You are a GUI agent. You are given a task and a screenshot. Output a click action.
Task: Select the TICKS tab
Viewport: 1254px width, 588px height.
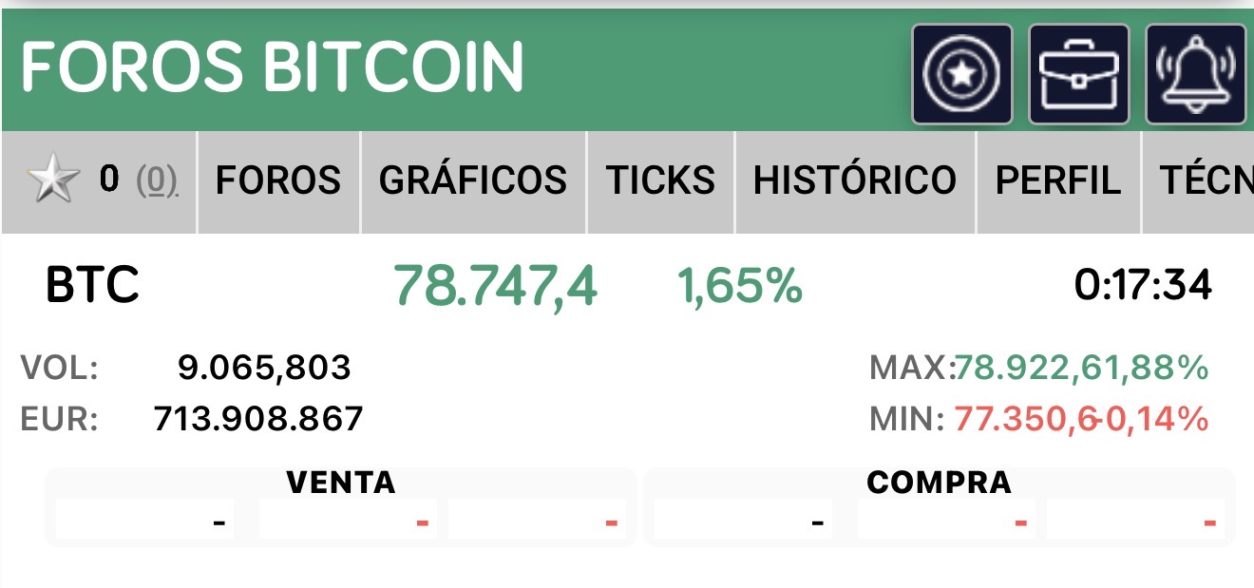tap(661, 180)
